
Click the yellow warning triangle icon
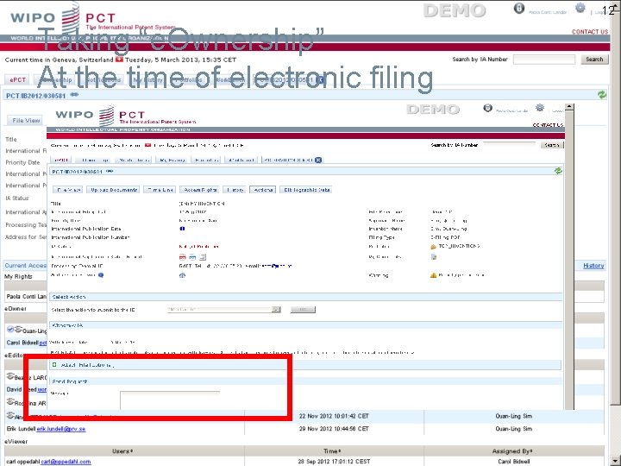tap(433, 275)
